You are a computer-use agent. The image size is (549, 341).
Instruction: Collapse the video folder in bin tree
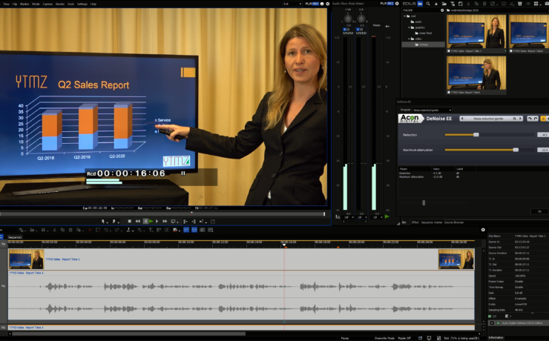click(409, 39)
